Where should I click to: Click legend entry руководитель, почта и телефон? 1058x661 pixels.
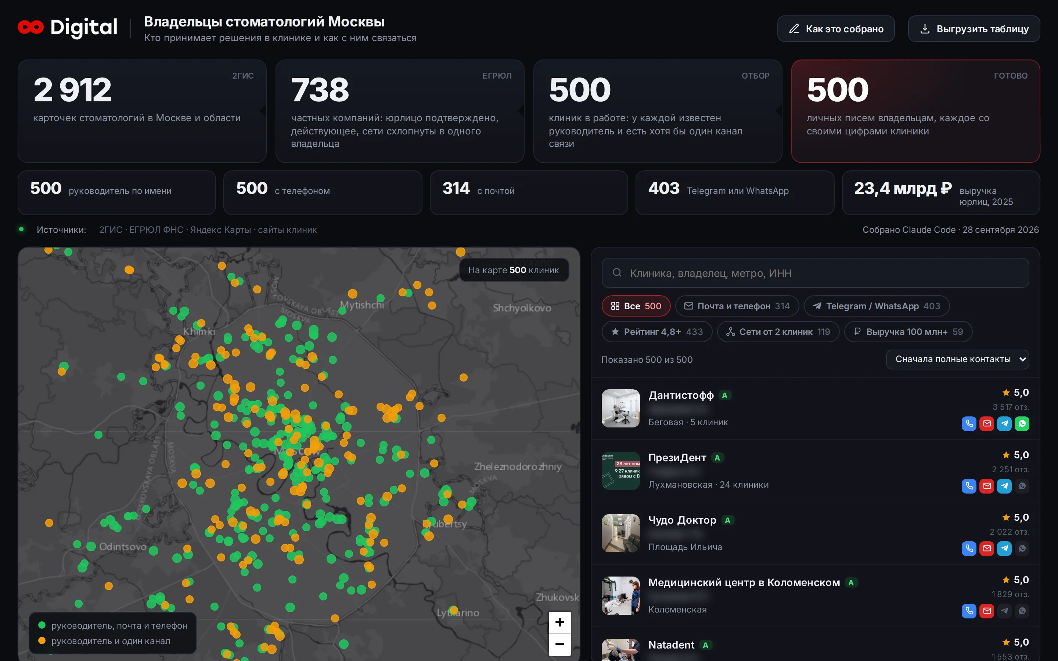coord(113,626)
